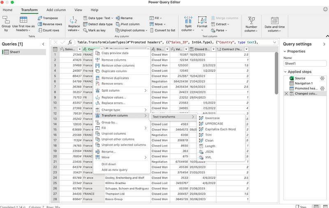Select JSON transform option
The image size is (329, 208).
point(221,152)
